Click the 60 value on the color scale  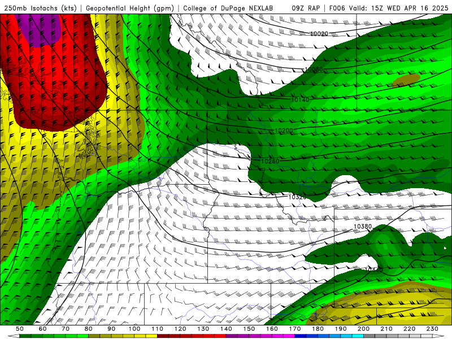tap(43, 329)
